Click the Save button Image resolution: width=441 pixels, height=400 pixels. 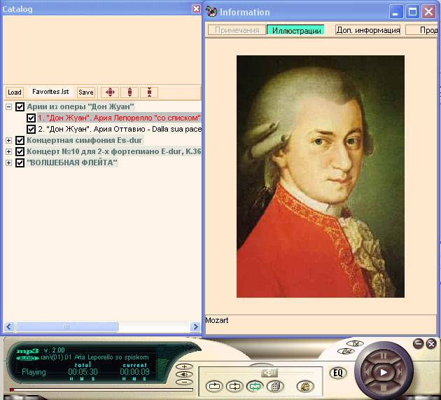click(x=86, y=92)
